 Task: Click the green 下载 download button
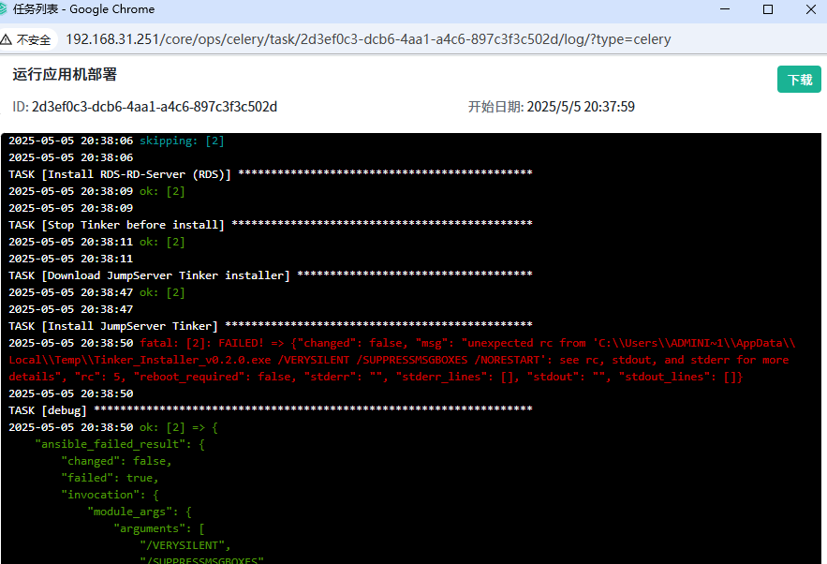click(799, 79)
